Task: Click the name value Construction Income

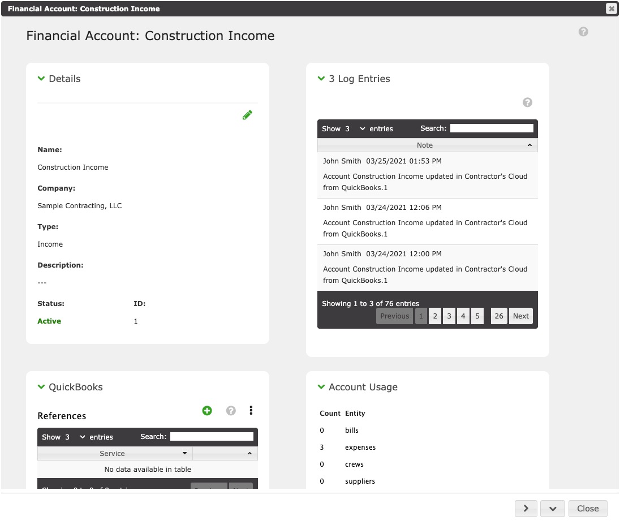Action: [73, 167]
